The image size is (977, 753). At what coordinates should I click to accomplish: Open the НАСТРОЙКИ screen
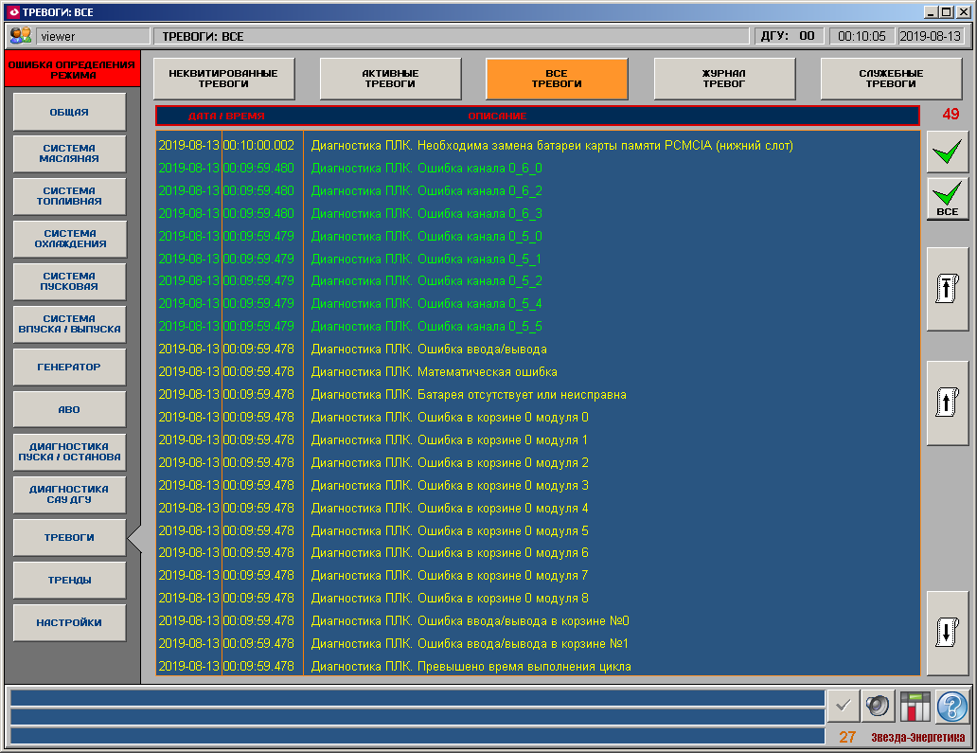coord(69,622)
